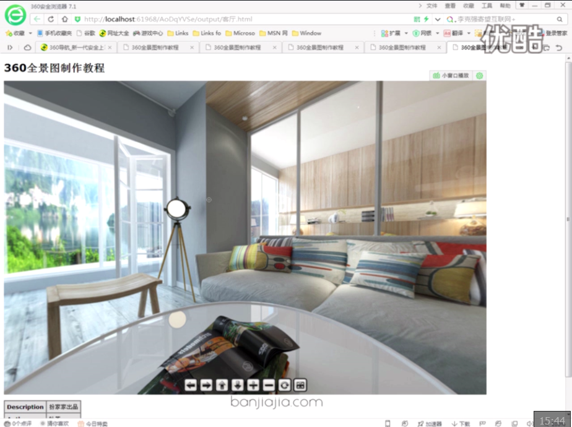Click 0个点评 in the status bar

pos(18,423)
